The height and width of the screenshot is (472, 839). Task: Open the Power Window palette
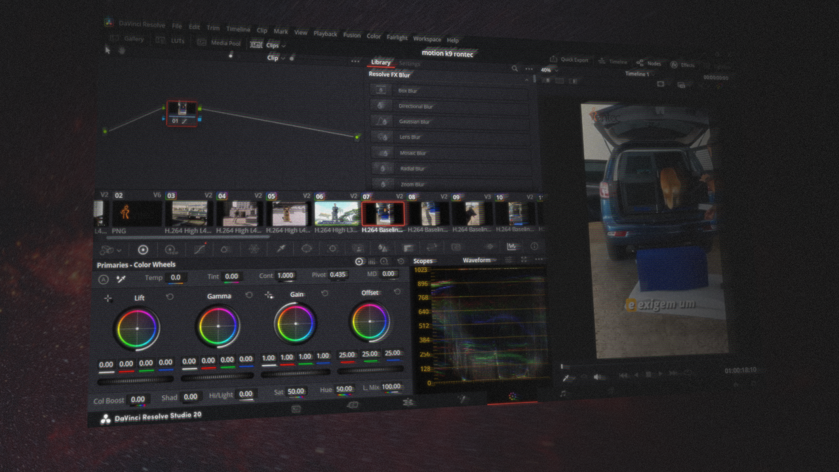[x=306, y=248]
